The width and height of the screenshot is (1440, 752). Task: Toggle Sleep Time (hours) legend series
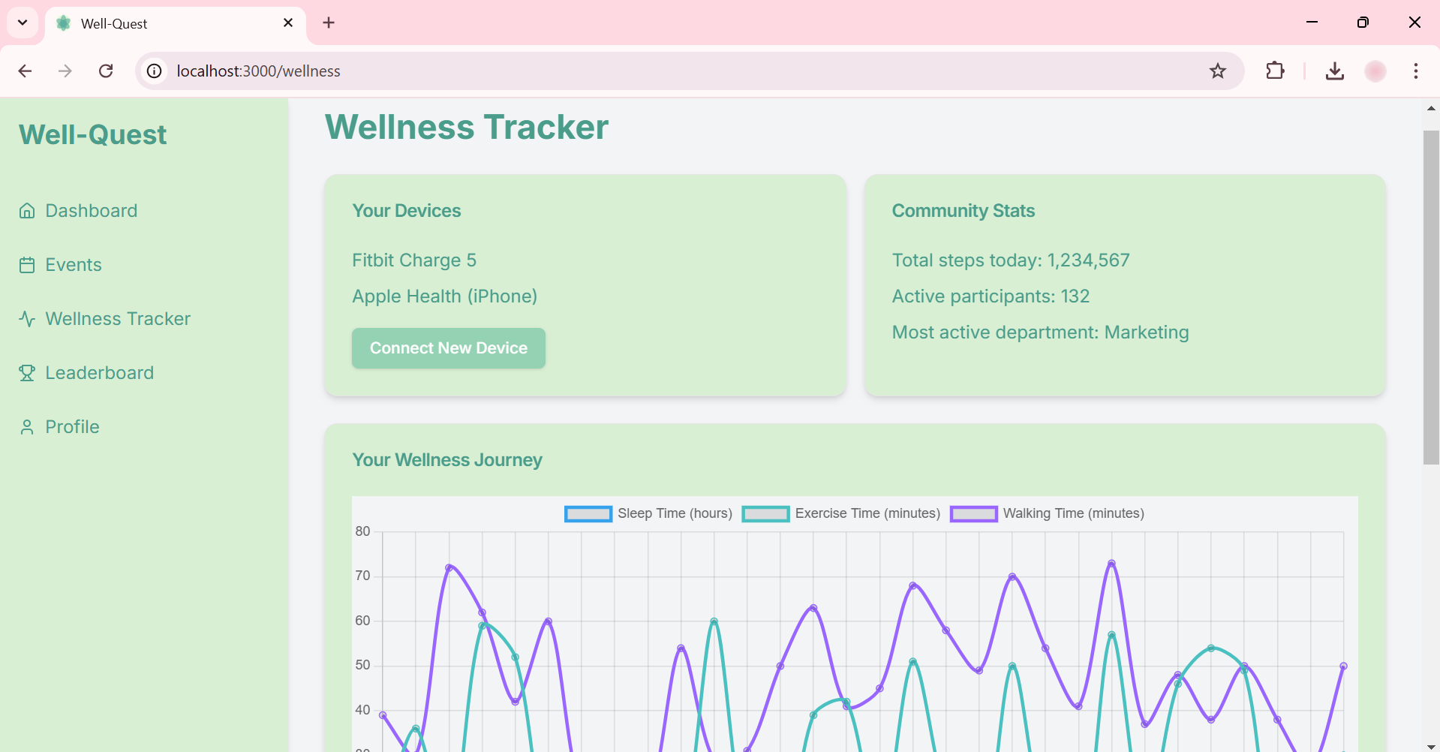(649, 513)
